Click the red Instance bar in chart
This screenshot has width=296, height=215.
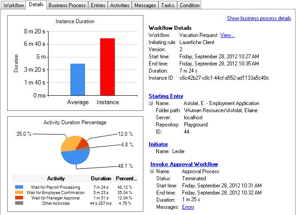(107, 67)
